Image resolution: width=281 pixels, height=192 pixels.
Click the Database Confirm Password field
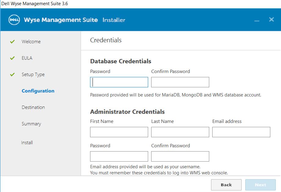pyautogui.click(x=180, y=82)
